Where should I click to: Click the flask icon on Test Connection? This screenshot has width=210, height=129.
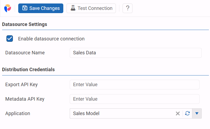pyautogui.click(x=73, y=8)
